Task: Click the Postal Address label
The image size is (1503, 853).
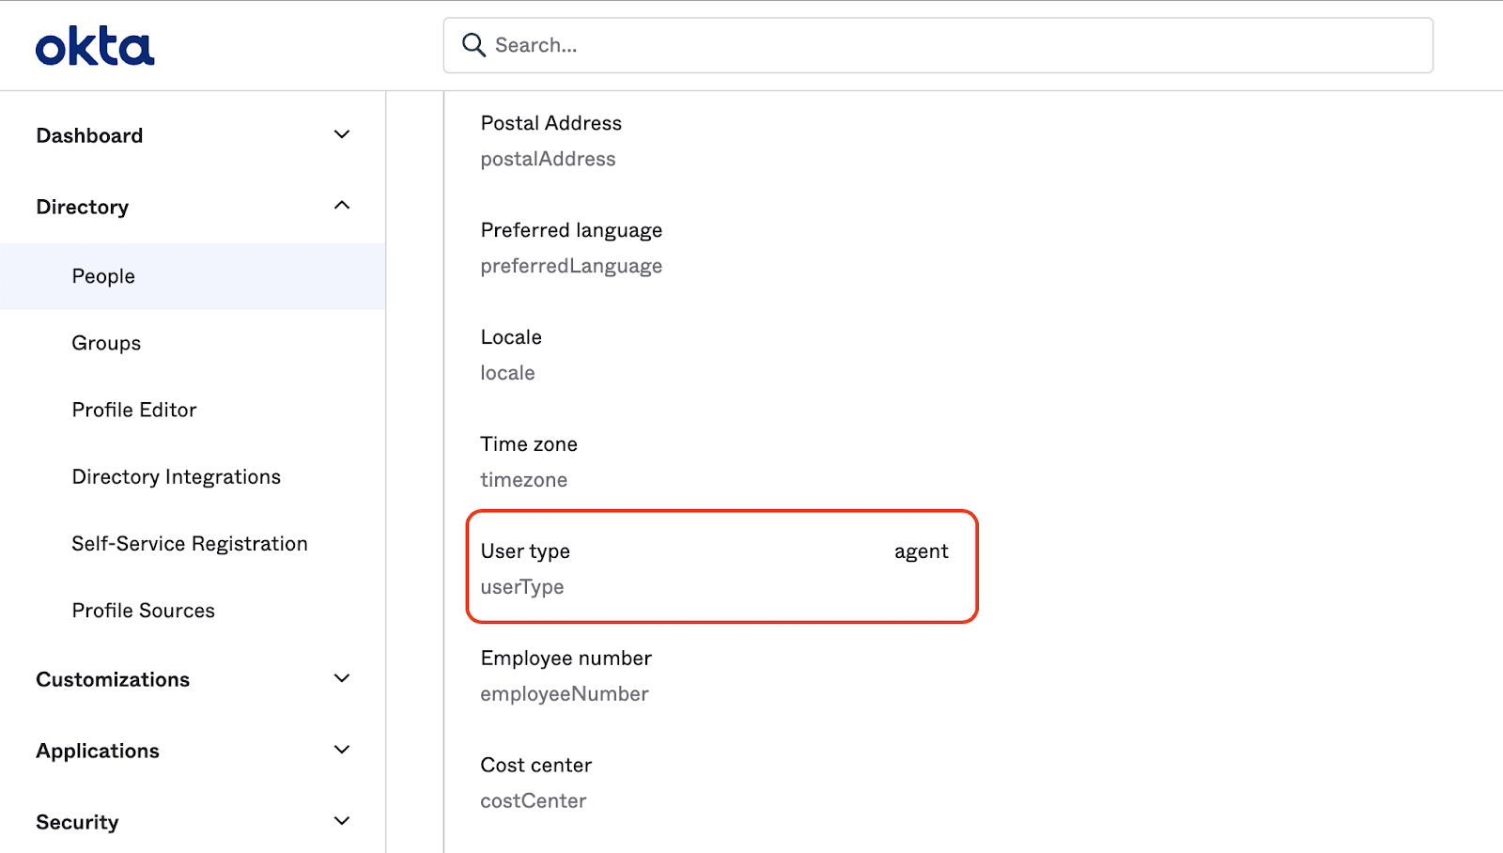Action: click(x=551, y=123)
